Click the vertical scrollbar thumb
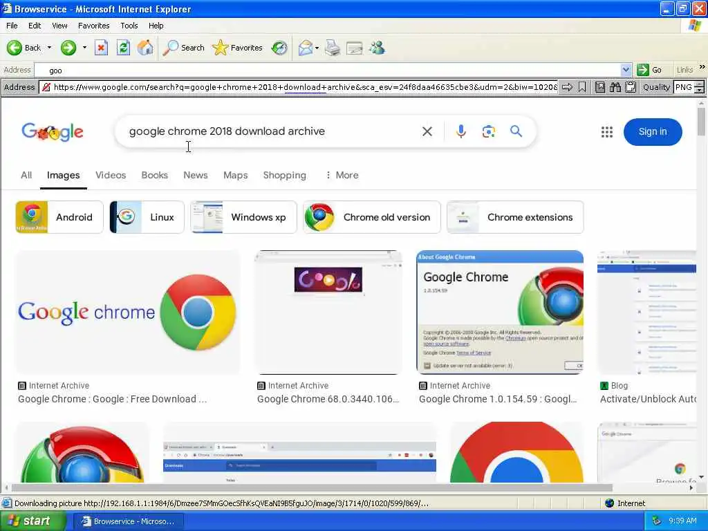 [x=701, y=121]
